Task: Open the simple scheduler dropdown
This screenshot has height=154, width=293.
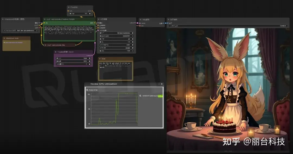Action: [116, 48]
